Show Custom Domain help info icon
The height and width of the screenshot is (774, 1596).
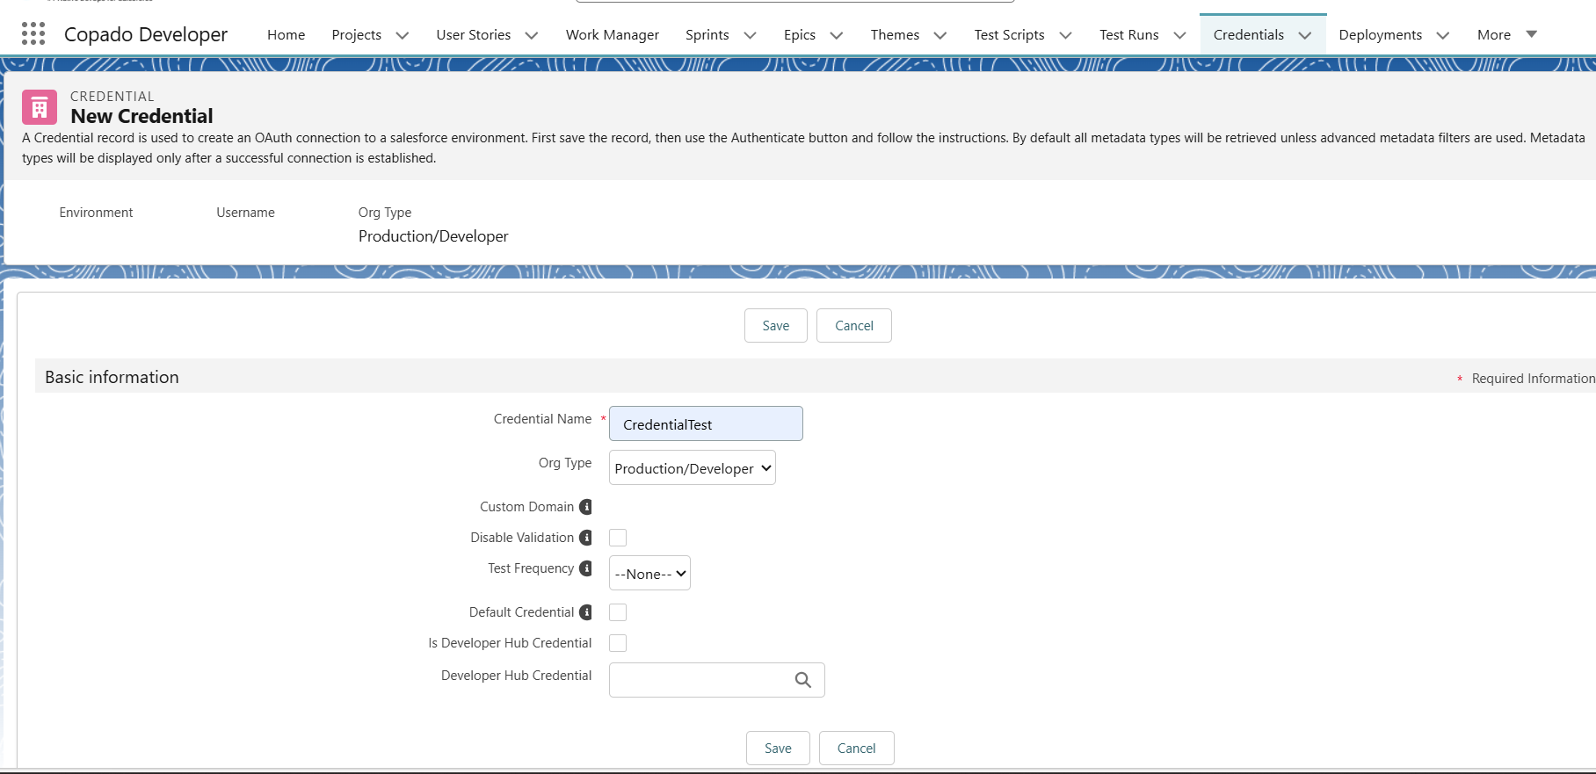click(x=586, y=507)
